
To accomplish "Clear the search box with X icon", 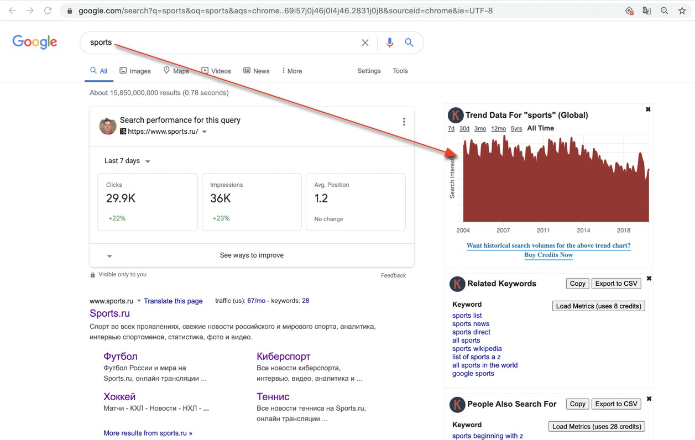I will click(x=365, y=43).
